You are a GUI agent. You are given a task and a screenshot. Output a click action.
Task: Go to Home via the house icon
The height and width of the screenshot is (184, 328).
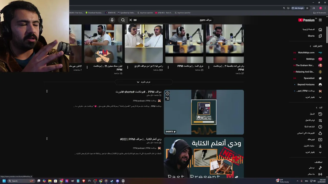tap(320, 29)
